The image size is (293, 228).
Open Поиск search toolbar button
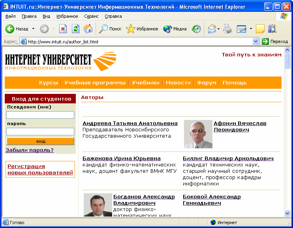point(110,29)
